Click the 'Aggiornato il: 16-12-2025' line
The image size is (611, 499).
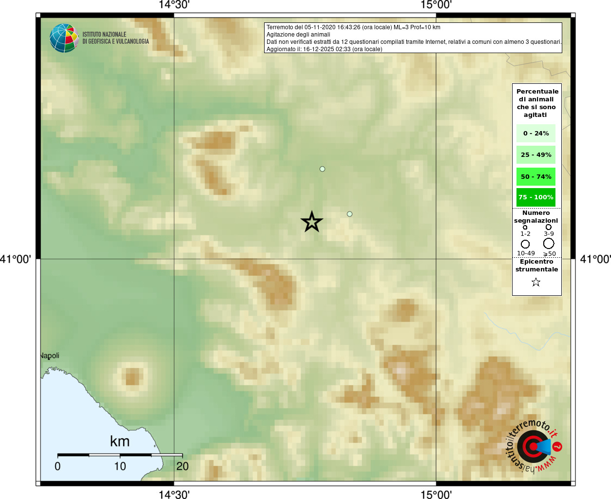325,49
